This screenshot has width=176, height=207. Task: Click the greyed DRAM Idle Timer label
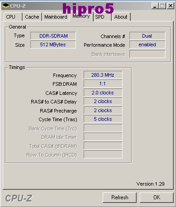pos(59,137)
